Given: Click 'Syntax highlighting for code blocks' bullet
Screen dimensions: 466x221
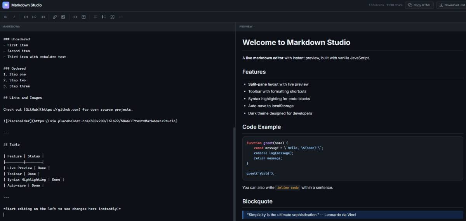Looking at the screenshot, I should (x=279, y=99).
